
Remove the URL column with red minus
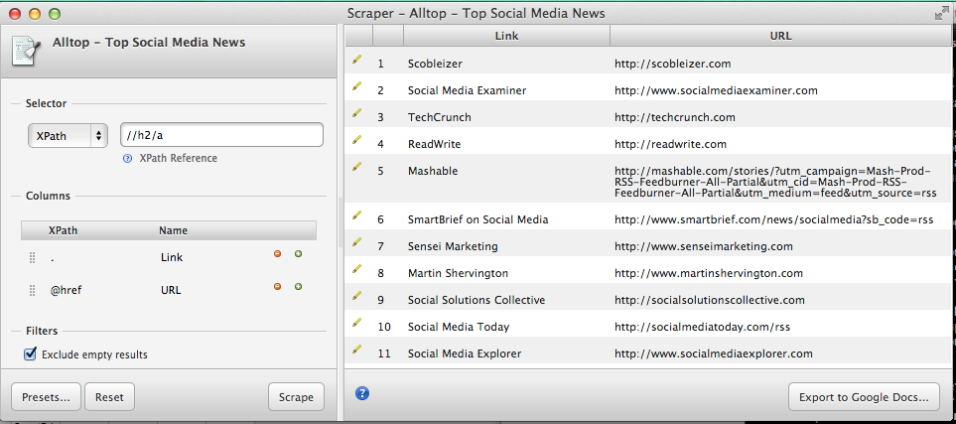pyautogui.click(x=277, y=286)
